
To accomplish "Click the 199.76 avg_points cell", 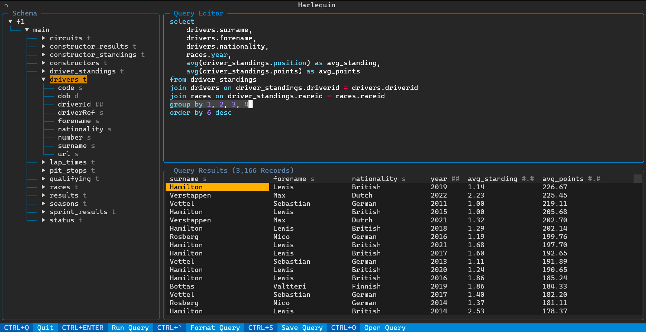I will click(x=555, y=237).
